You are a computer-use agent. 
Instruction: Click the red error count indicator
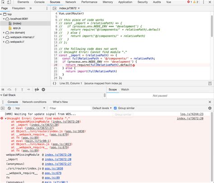190,2
